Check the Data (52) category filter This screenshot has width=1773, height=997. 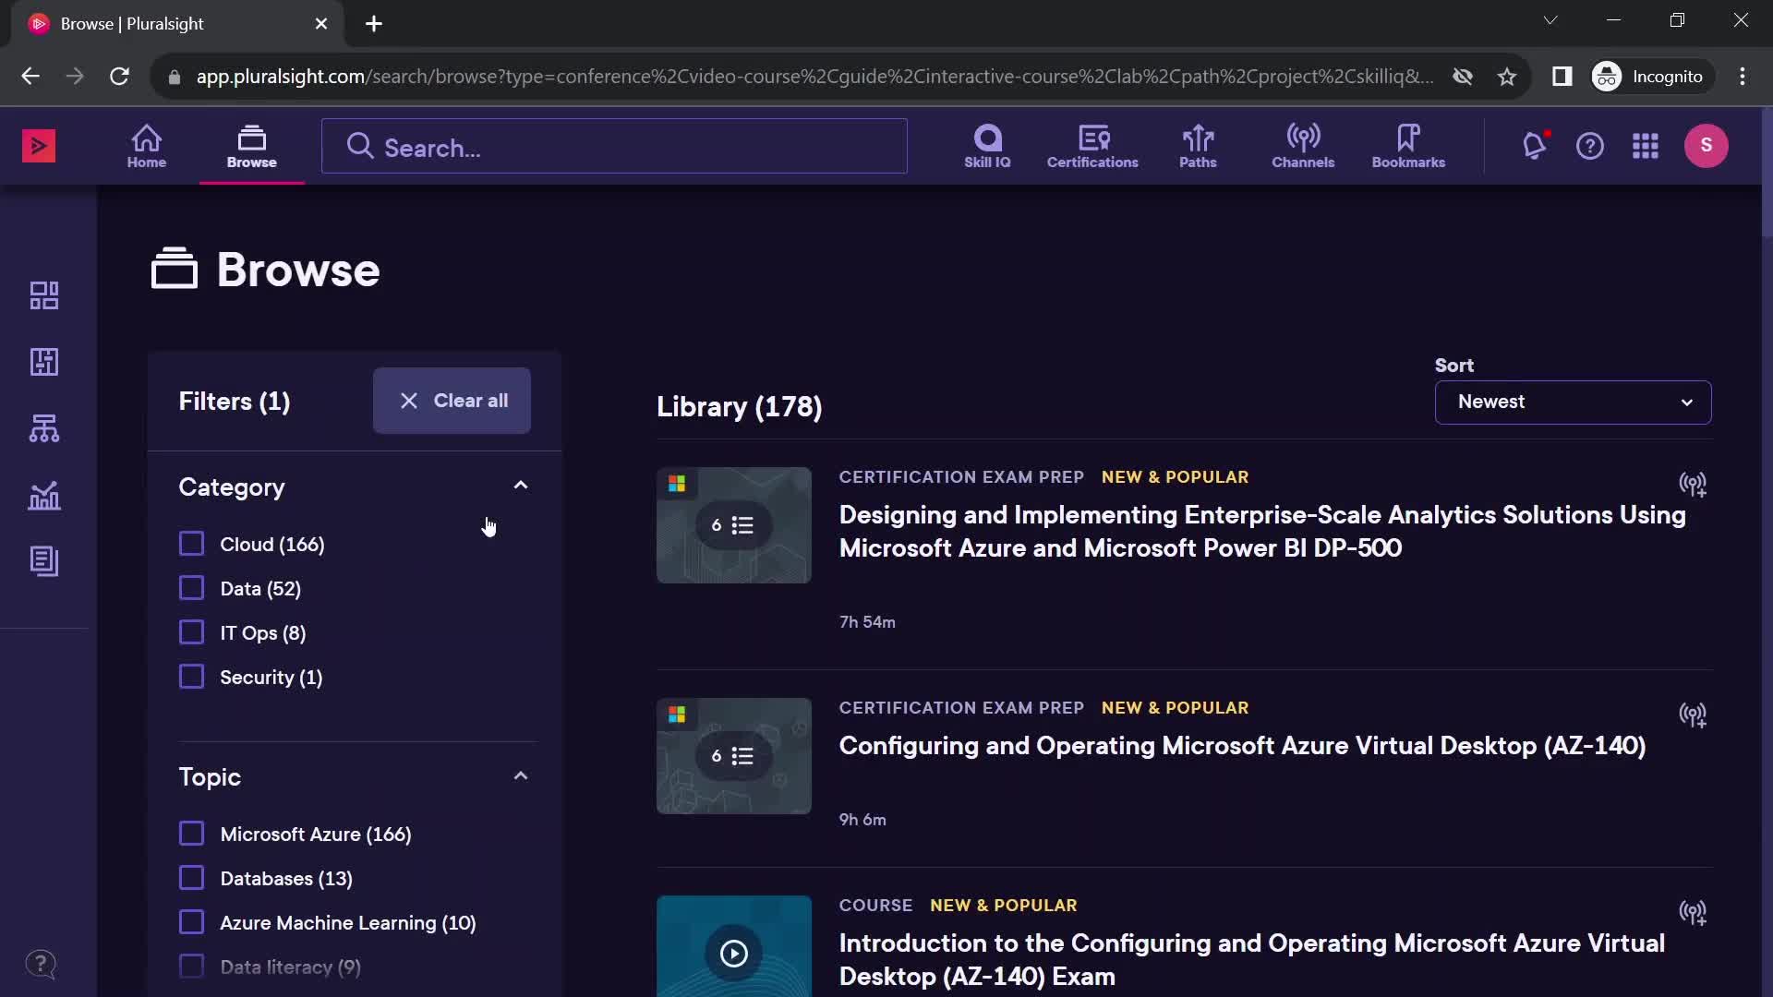[x=191, y=588]
